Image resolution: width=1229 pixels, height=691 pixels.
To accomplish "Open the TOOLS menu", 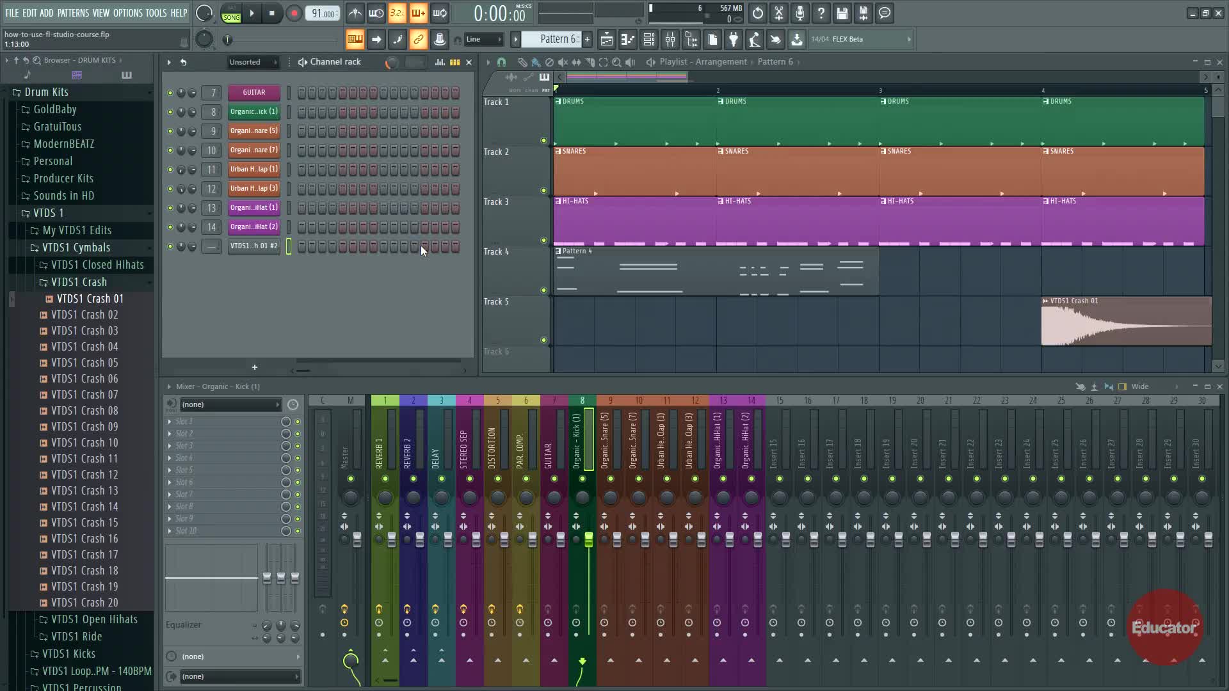I will pyautogui.click(x=156, y=13).
